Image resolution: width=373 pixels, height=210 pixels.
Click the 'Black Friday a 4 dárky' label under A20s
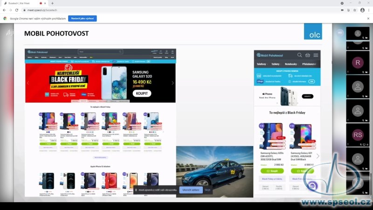tap(272, 179)
